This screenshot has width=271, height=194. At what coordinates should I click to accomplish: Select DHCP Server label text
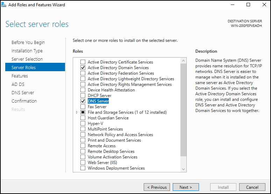point(100,95)
